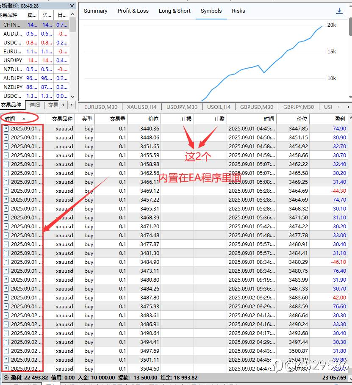Click the order icon for trade at 3490.64
This screenshot has height=385, width=352.
tap(6, 333)
